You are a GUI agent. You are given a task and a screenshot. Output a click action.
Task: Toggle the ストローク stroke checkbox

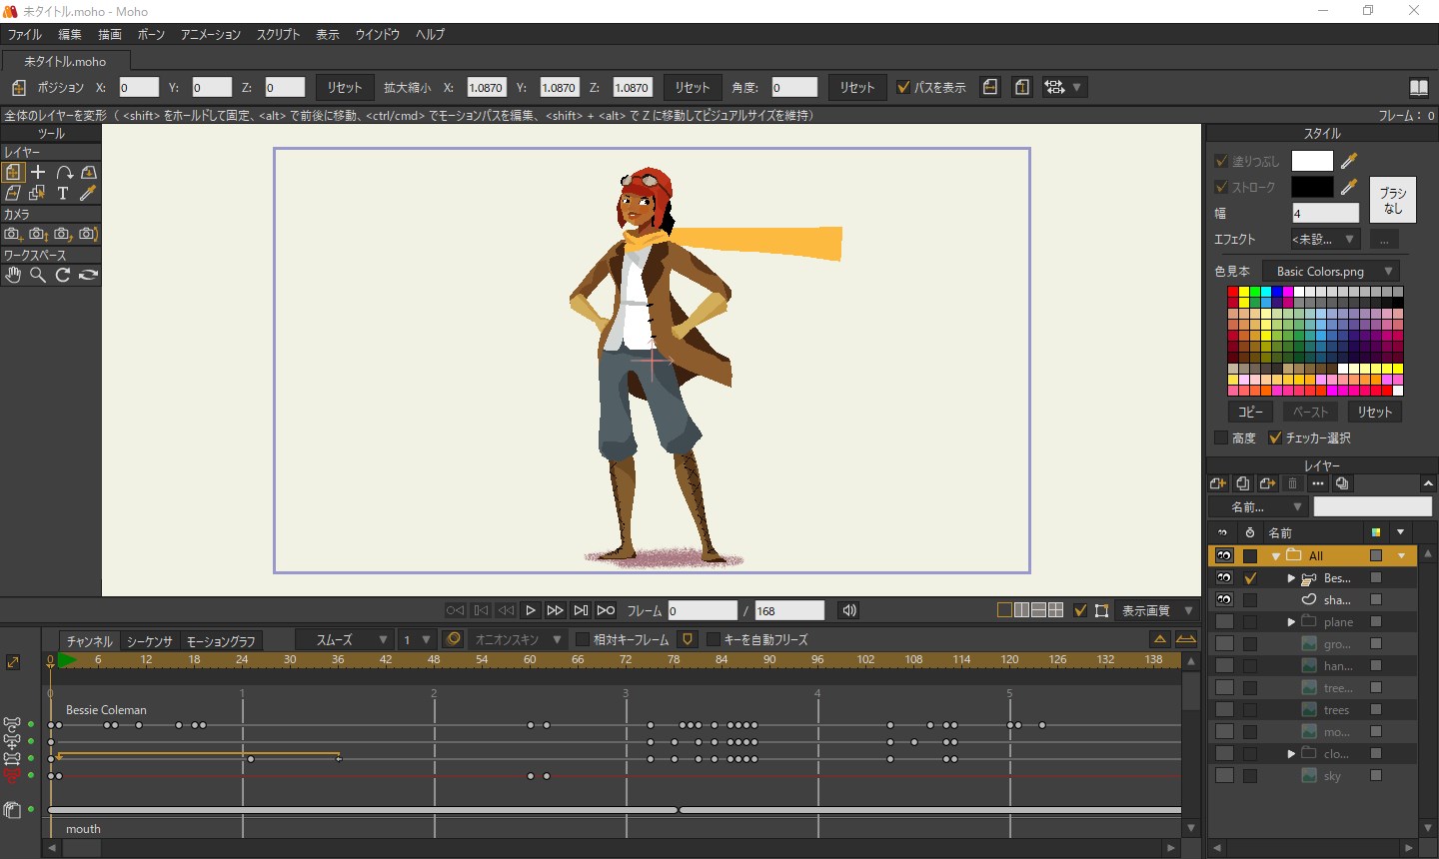tap(1221, 187)
